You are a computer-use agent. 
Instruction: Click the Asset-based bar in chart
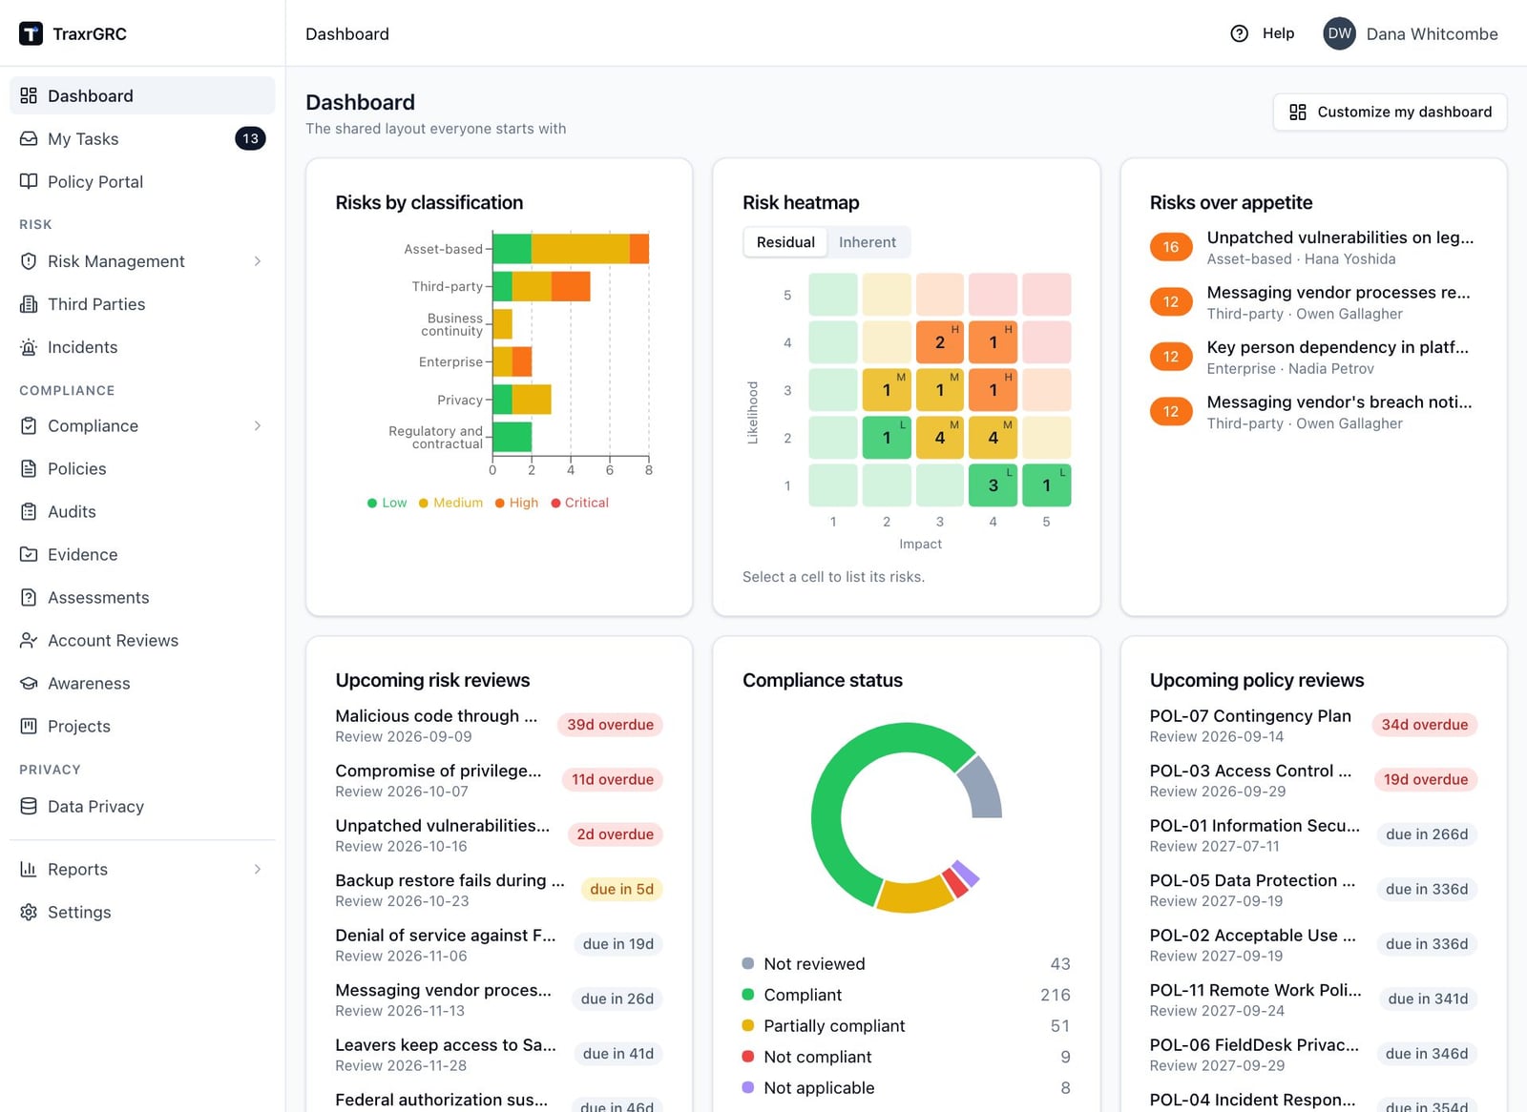pos(571,249)
